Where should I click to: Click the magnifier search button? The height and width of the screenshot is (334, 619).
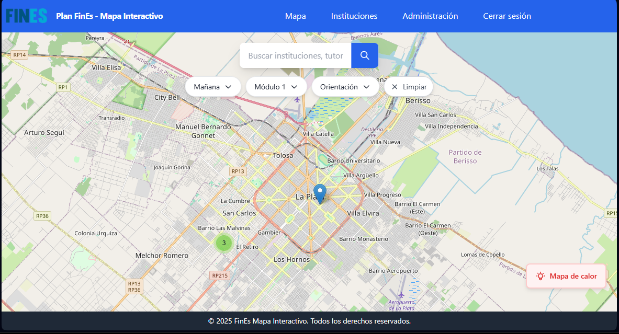[x=365, y=55]
